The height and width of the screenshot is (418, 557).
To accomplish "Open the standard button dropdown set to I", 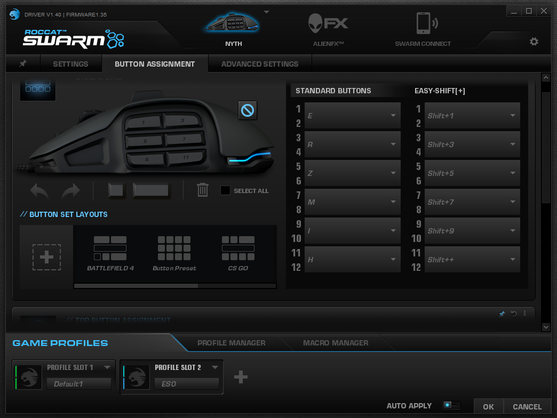I will tap(352, 230).
